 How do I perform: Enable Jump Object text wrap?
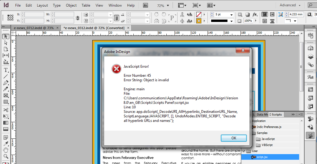click(272, 21)
